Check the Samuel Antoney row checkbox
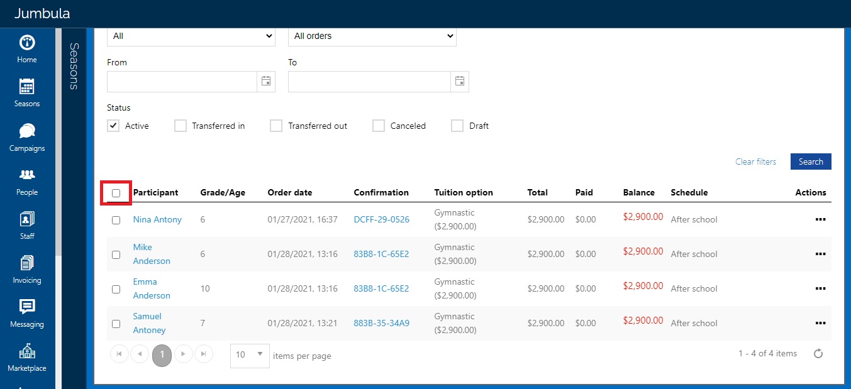Screen dimensions: 851x389 [x=116, y=324]
